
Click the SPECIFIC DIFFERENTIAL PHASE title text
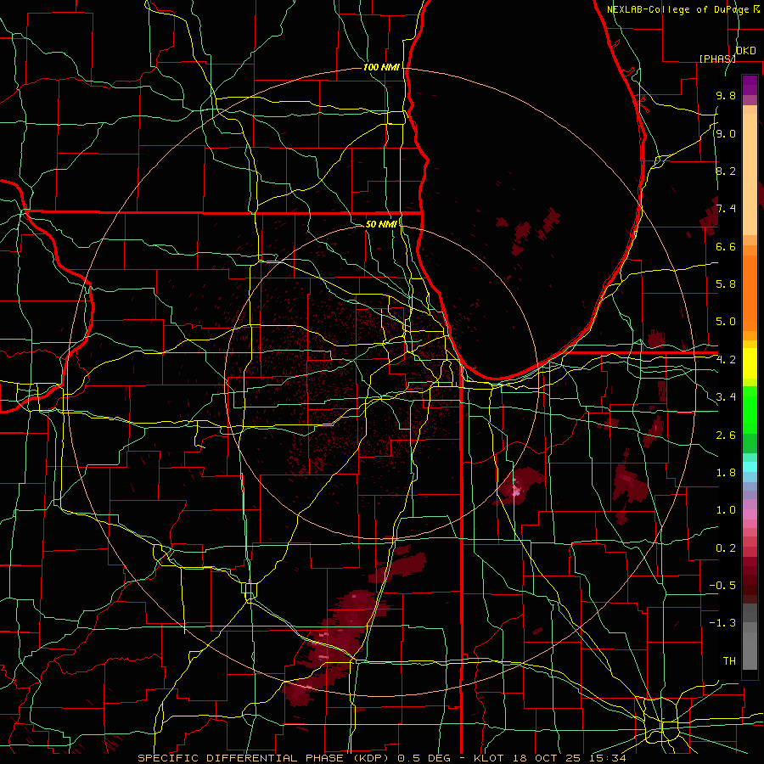(240, 758)
